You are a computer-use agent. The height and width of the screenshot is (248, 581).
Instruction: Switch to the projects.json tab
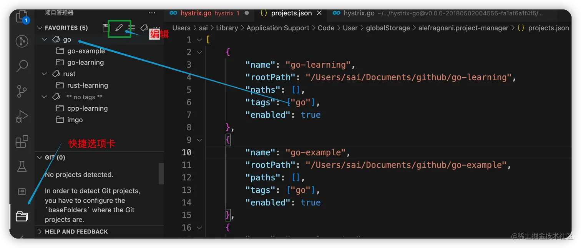tap(291, 13)
